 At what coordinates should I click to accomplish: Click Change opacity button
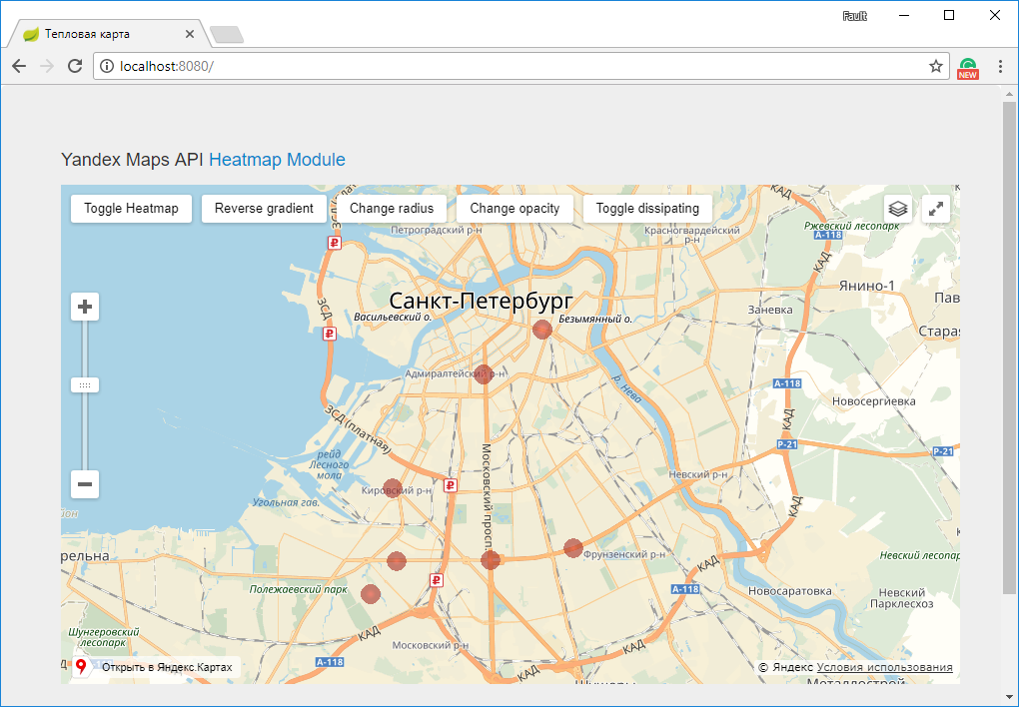coord(514,209)
